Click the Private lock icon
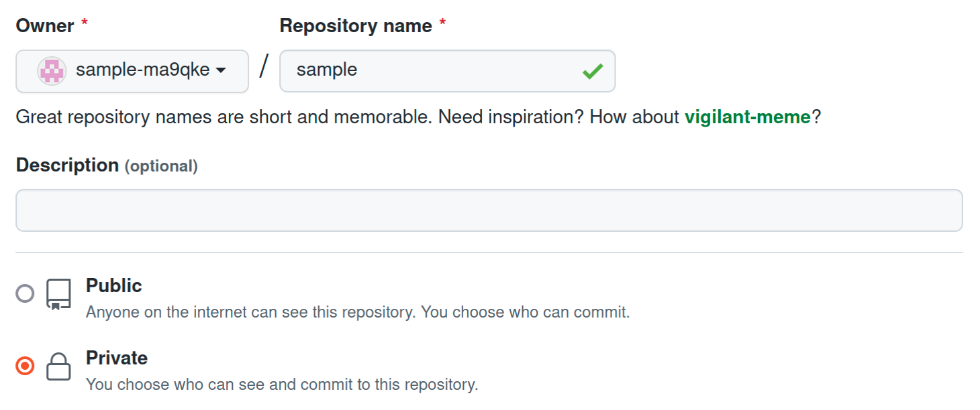Viewport: 980px width, 410px height. [x=58, y=367]
